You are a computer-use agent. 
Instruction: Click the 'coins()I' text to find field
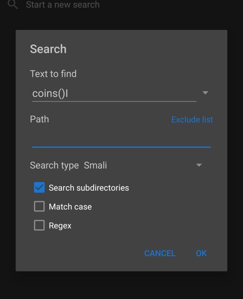[x=114, y=93]
